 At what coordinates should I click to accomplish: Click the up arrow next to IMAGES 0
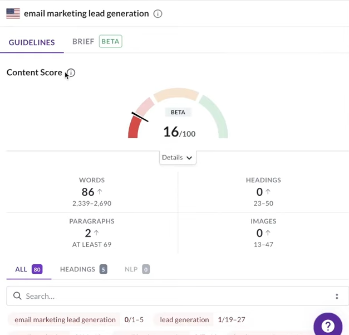(268, 233)
